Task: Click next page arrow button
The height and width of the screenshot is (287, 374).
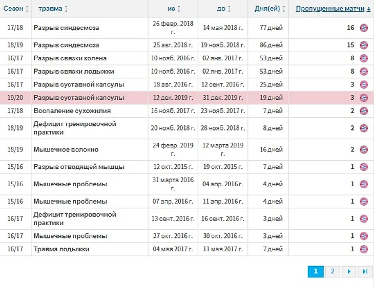Action: 348,272
